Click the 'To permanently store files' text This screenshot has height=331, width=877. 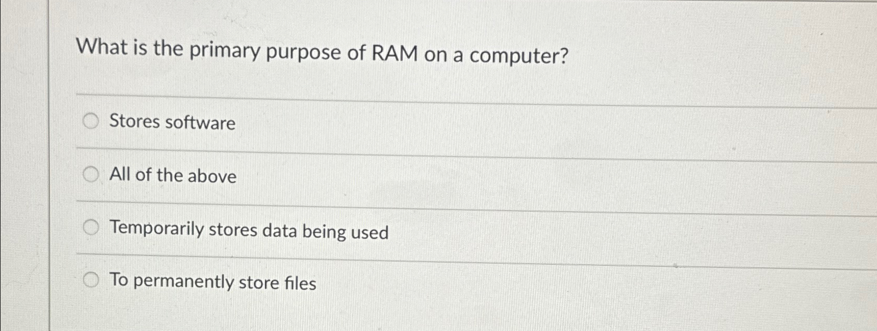pos(213,283)
